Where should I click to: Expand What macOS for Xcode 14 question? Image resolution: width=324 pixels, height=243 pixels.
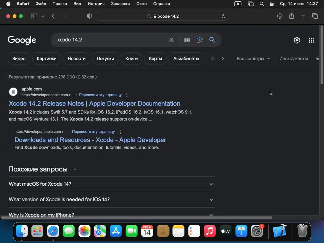[x=112, y=184]
